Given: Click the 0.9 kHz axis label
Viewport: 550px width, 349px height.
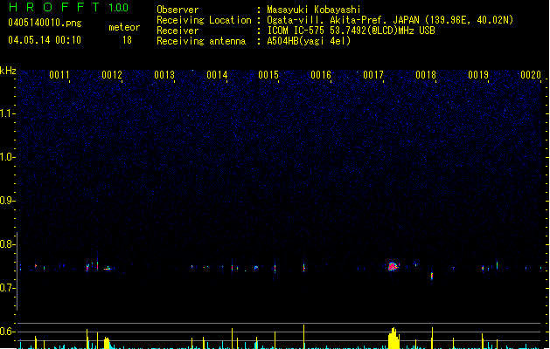Looking at the screenshot, I should [x=6, y=201].
